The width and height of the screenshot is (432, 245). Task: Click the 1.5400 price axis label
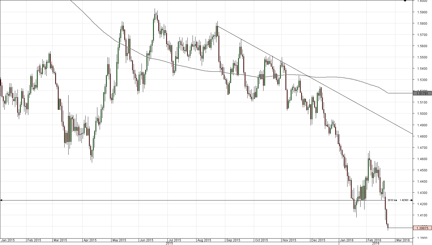pos(423,68)
